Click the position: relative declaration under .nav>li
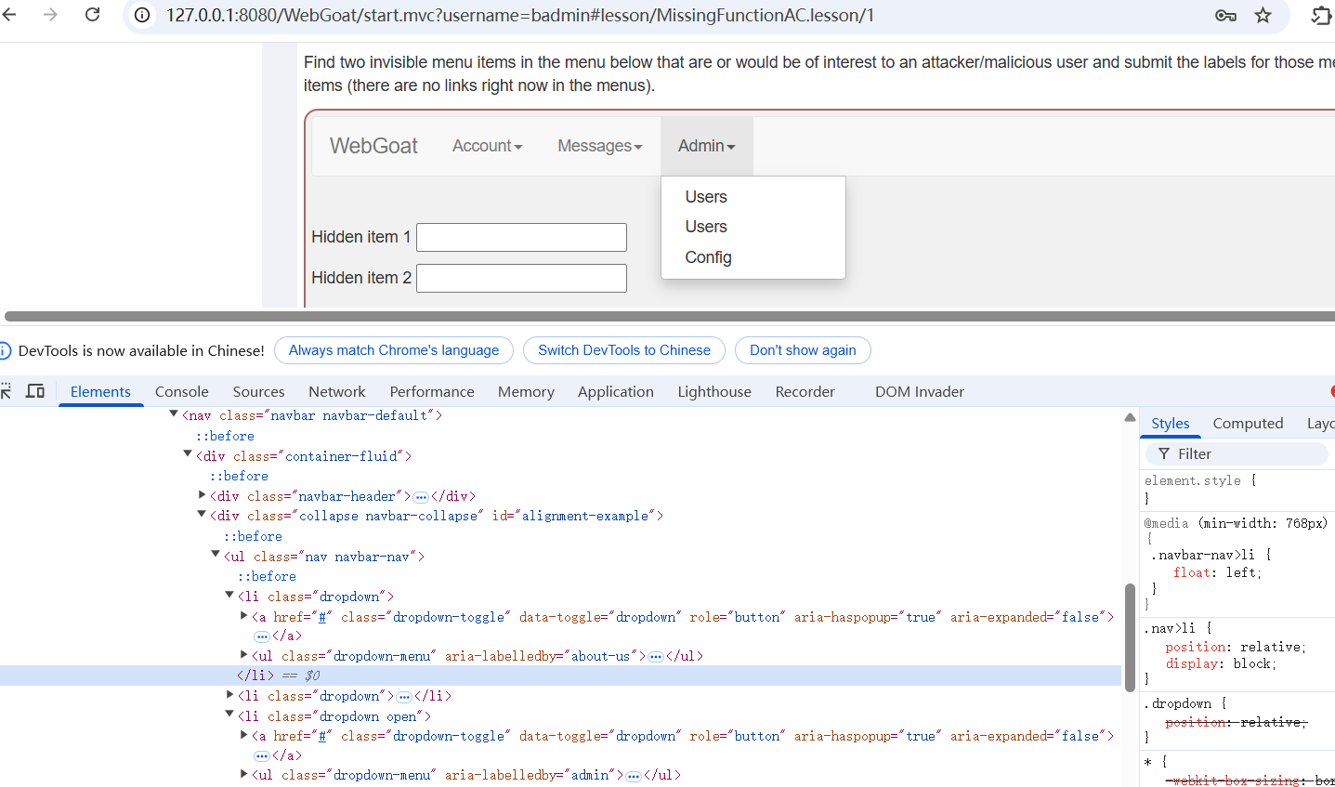Viewport: 1335px width, 787px height. [1236, 648]
